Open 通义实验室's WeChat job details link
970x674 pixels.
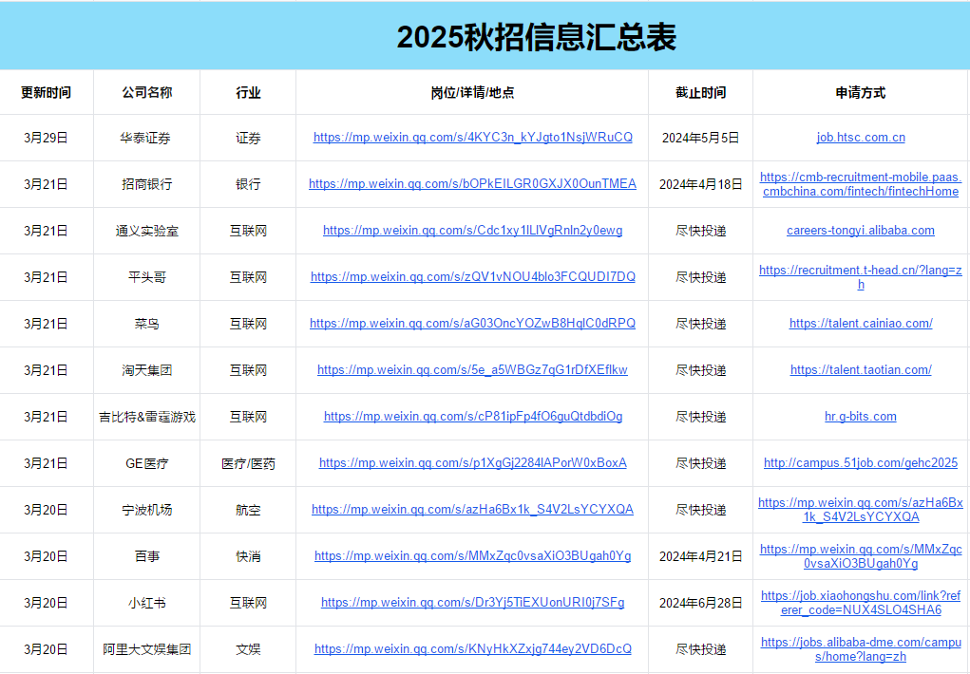click(x=472, y=230)
